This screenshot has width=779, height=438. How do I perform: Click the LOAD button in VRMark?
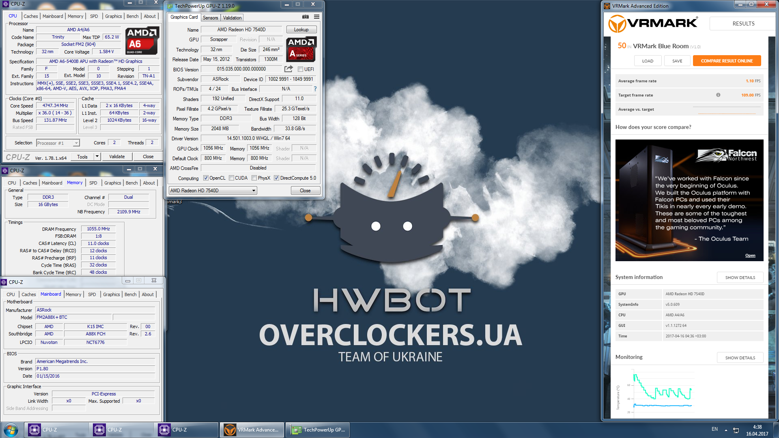point(648,61)
